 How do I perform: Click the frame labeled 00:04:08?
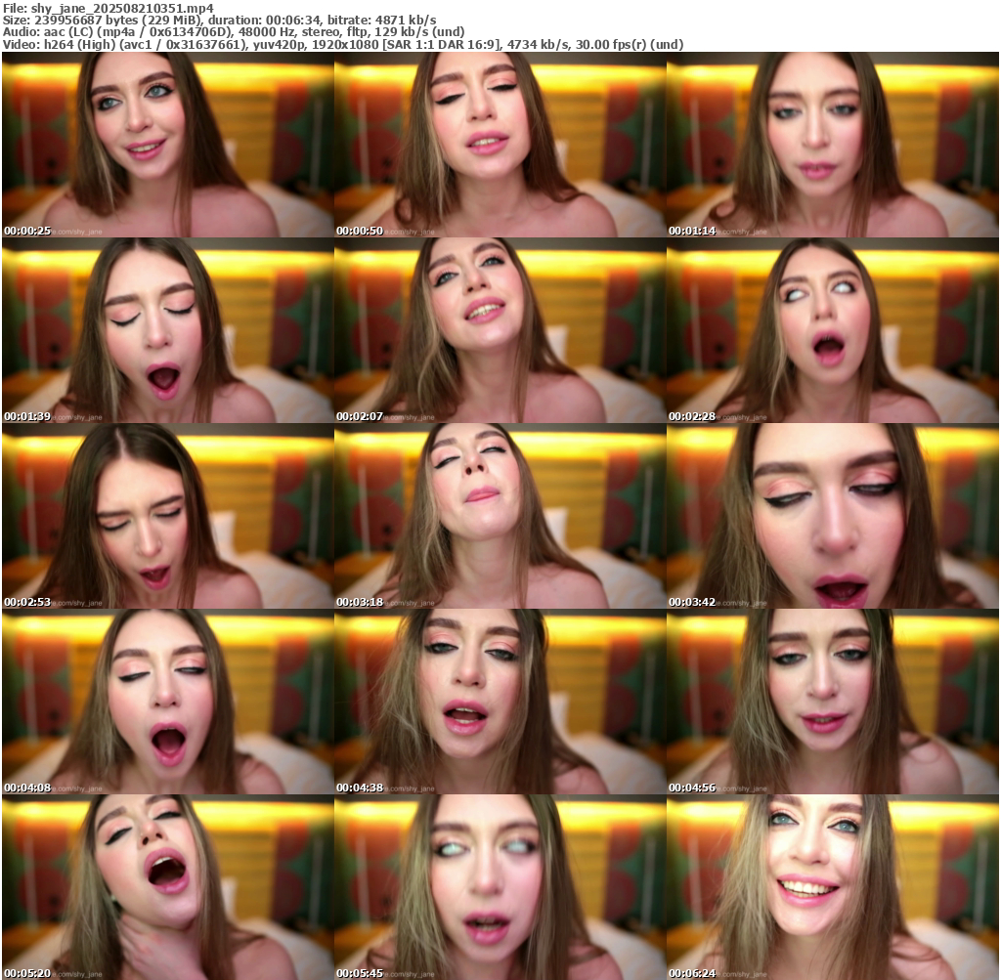pos(167,702)
